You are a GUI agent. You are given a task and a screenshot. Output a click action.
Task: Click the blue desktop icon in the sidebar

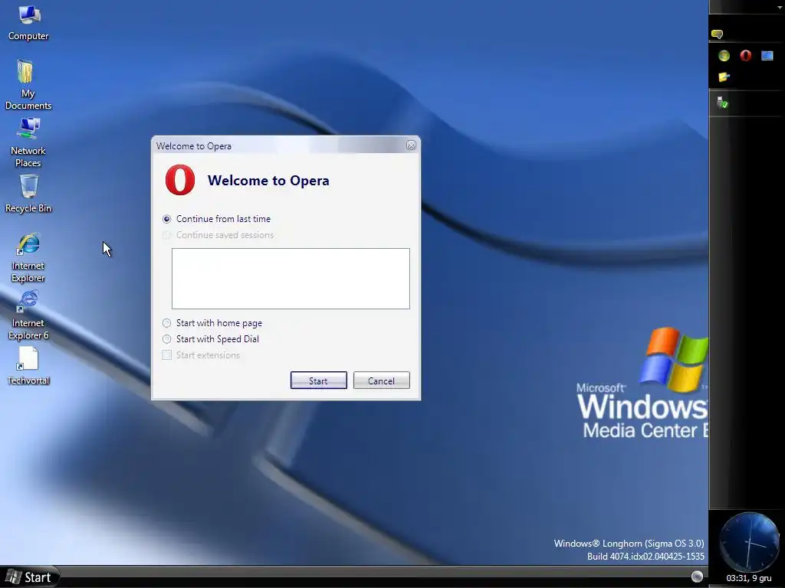click(767, 55)
